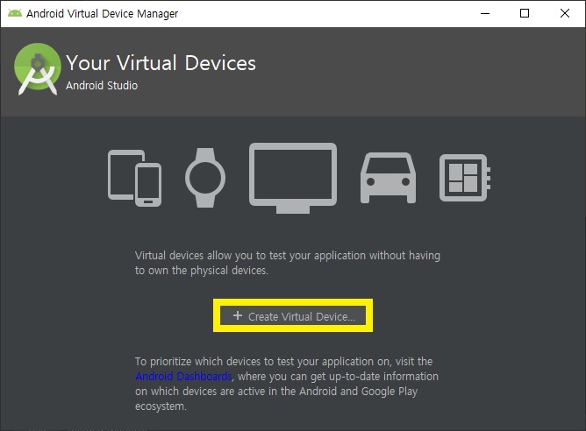Image resolution: width=586 pixels, height=431 pixels.
Task: Click the Android Automotive car icon
Action: coord(388,178)
